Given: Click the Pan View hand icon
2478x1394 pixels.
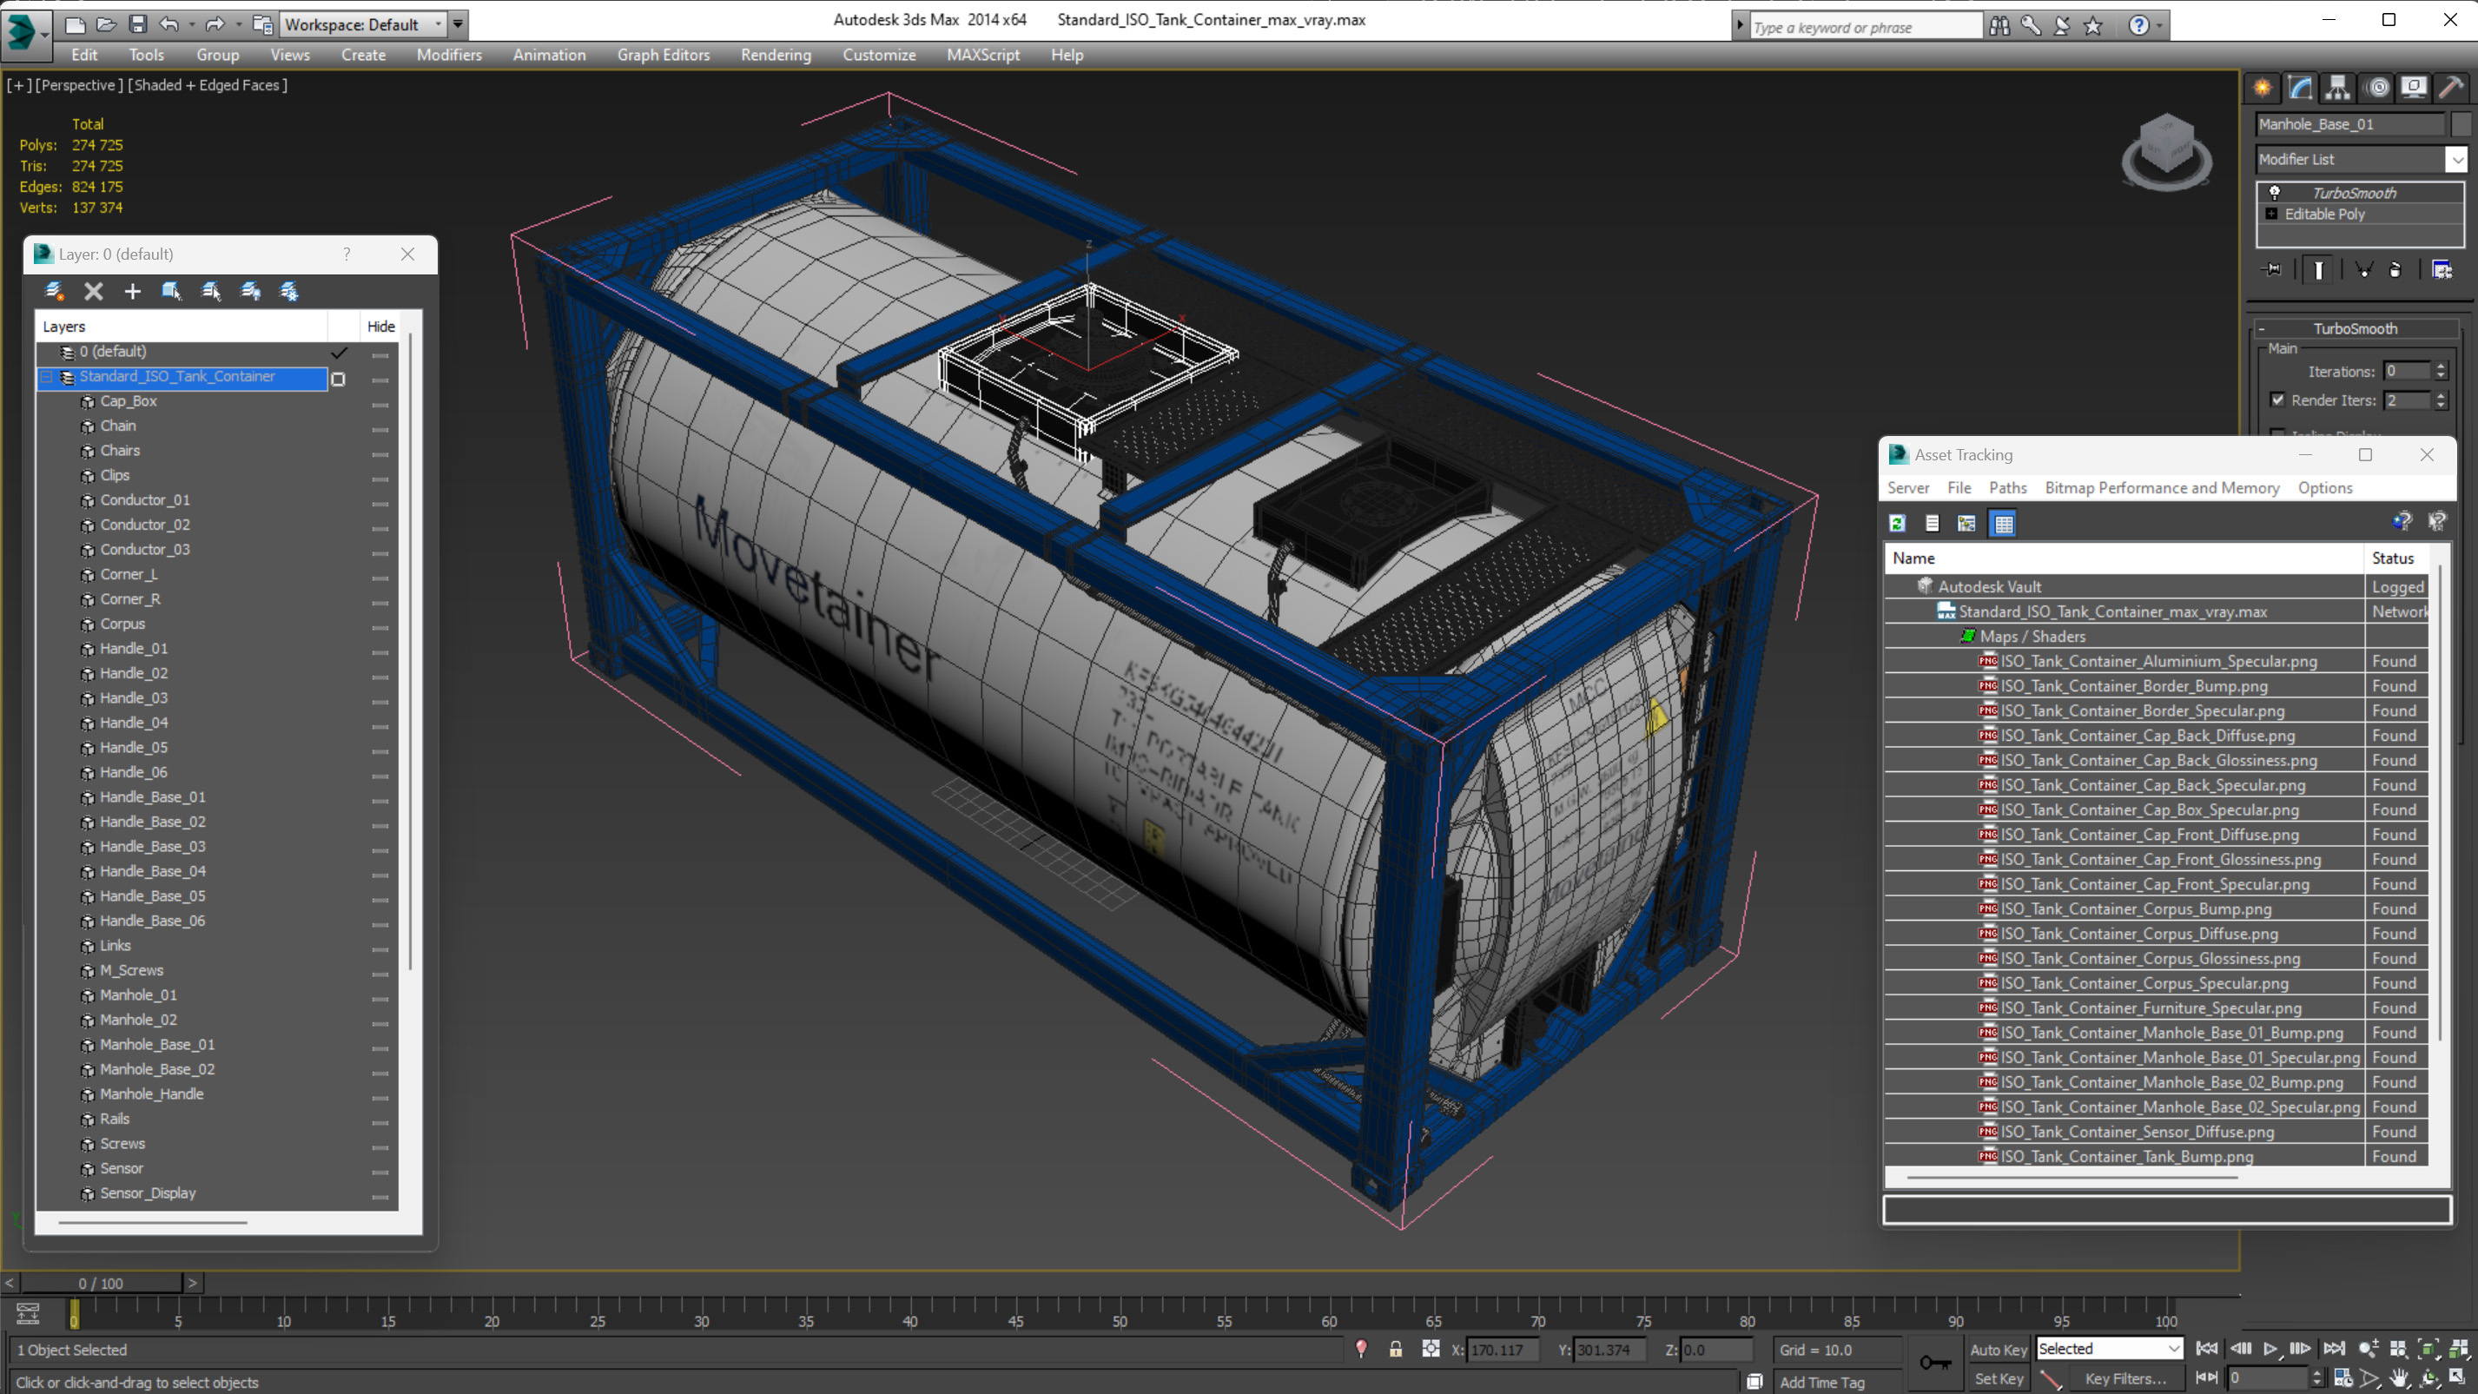Looking at the screenshot, I should (x=2398, y=1378).
